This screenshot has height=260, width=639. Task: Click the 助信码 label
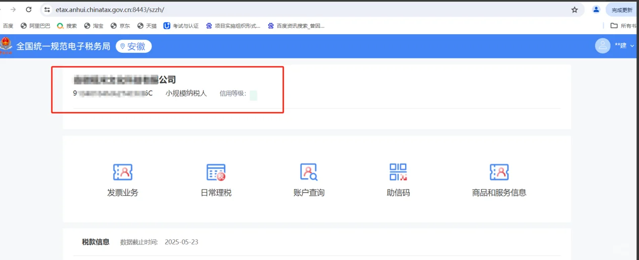click(x=398, y=193)
